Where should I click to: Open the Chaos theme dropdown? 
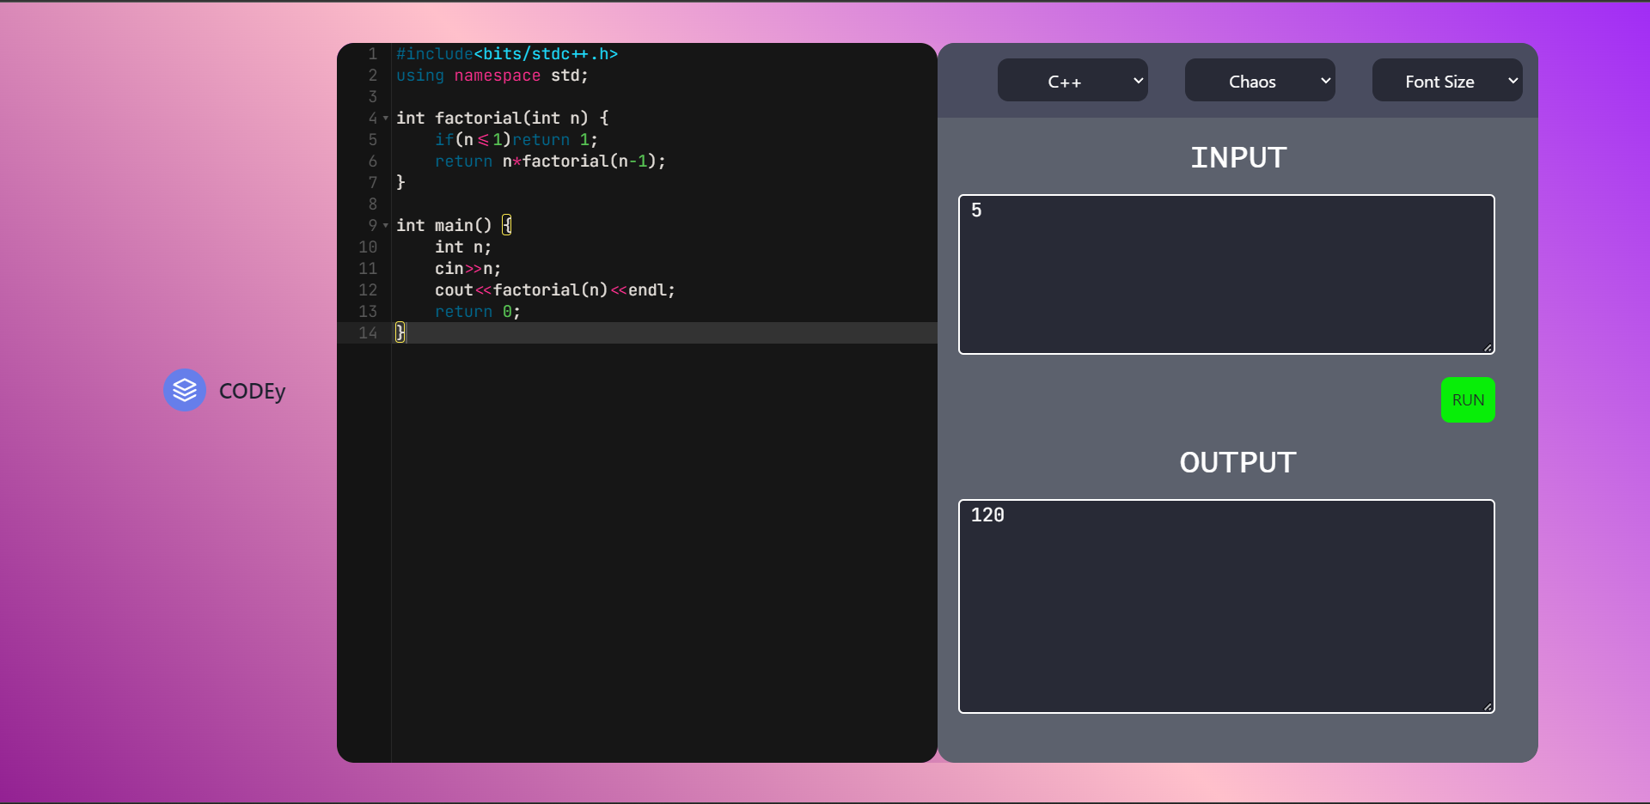coord(1260,80)
